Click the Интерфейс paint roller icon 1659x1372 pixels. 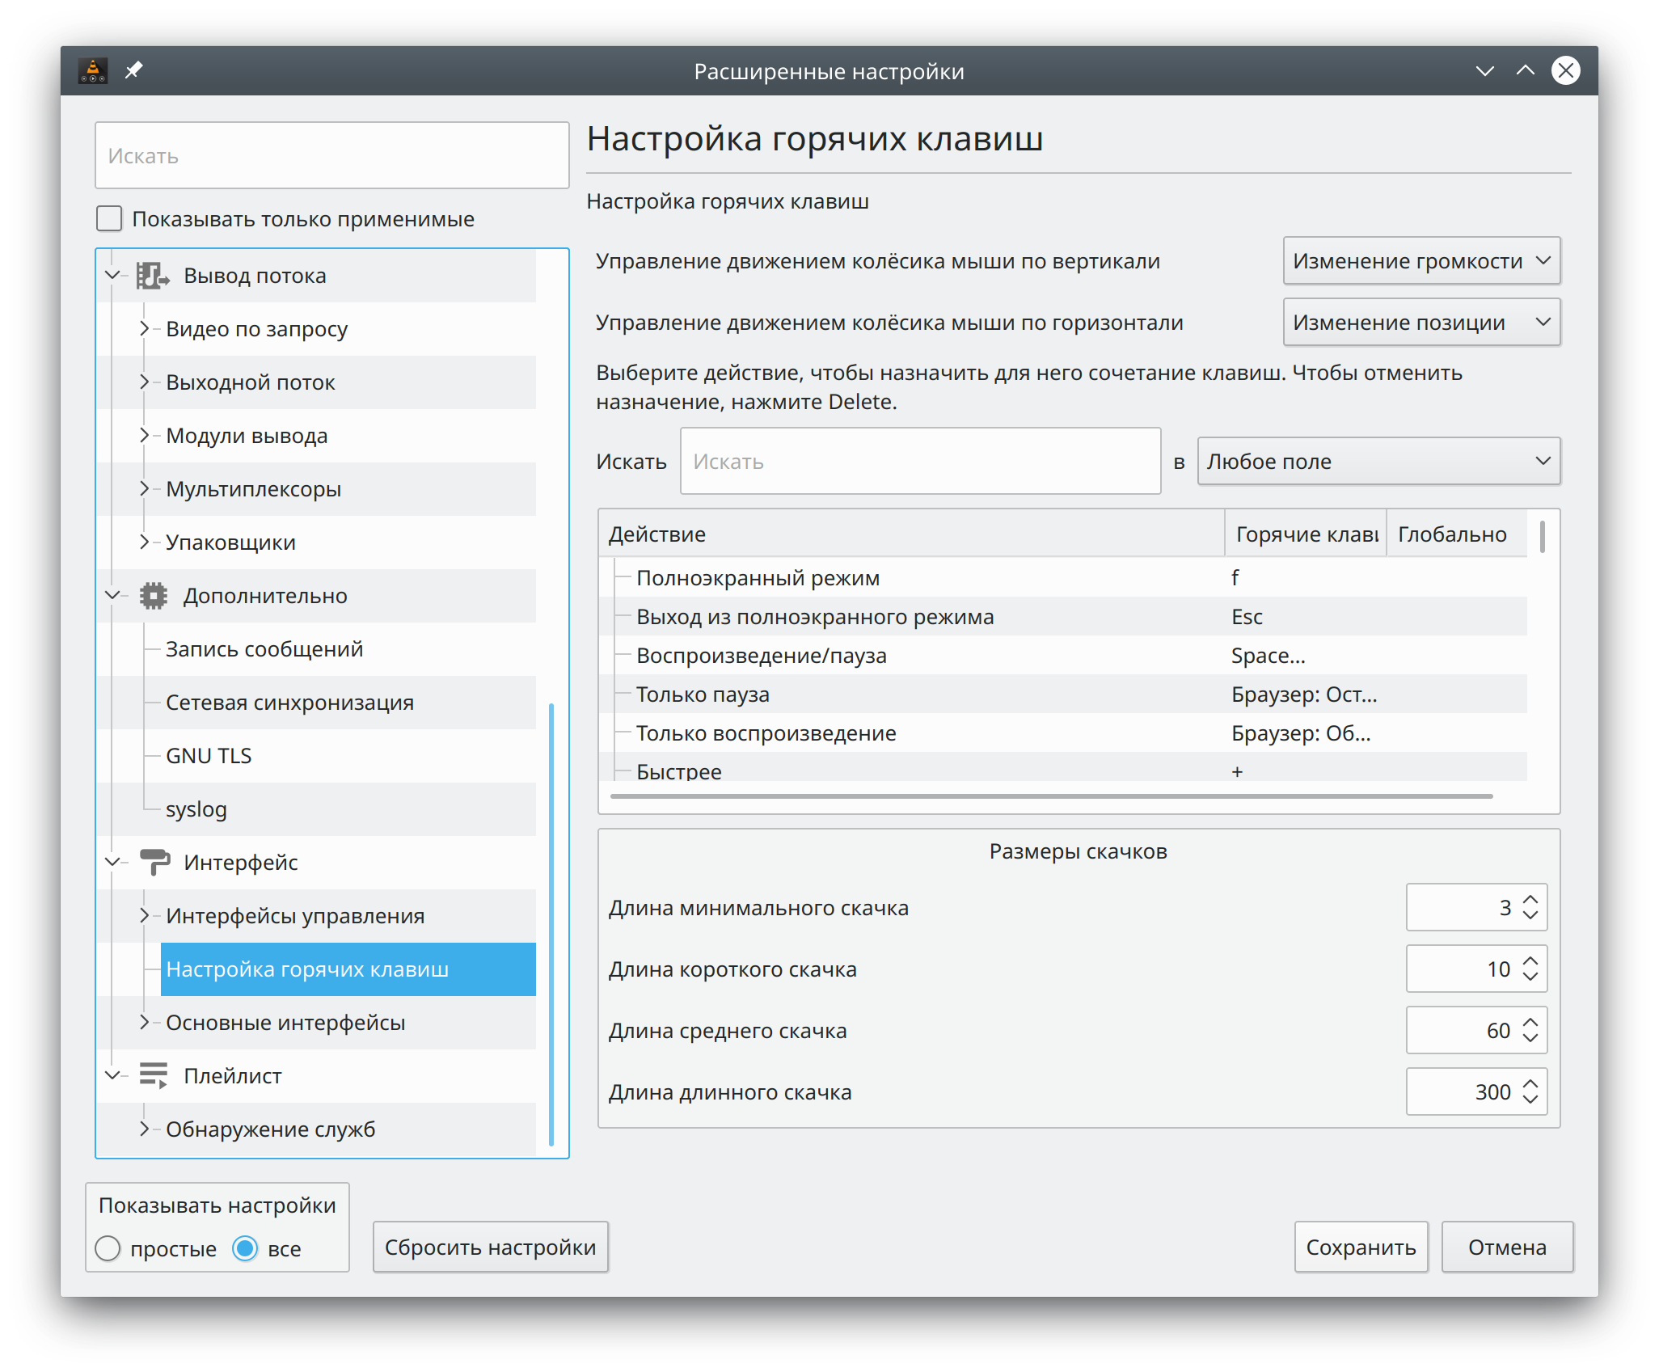click(x=154, y=863)
